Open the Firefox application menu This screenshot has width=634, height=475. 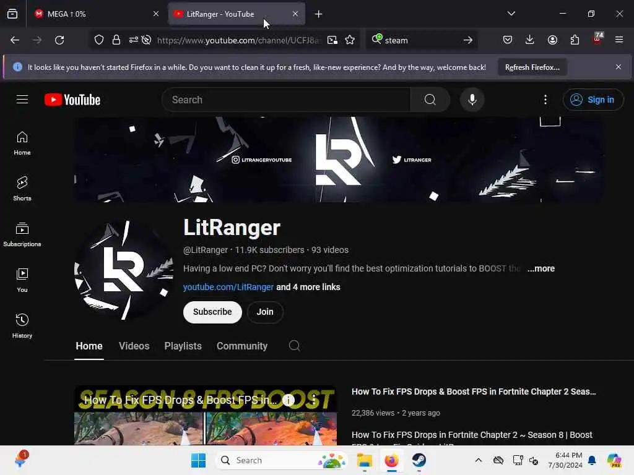click(619, 40)
